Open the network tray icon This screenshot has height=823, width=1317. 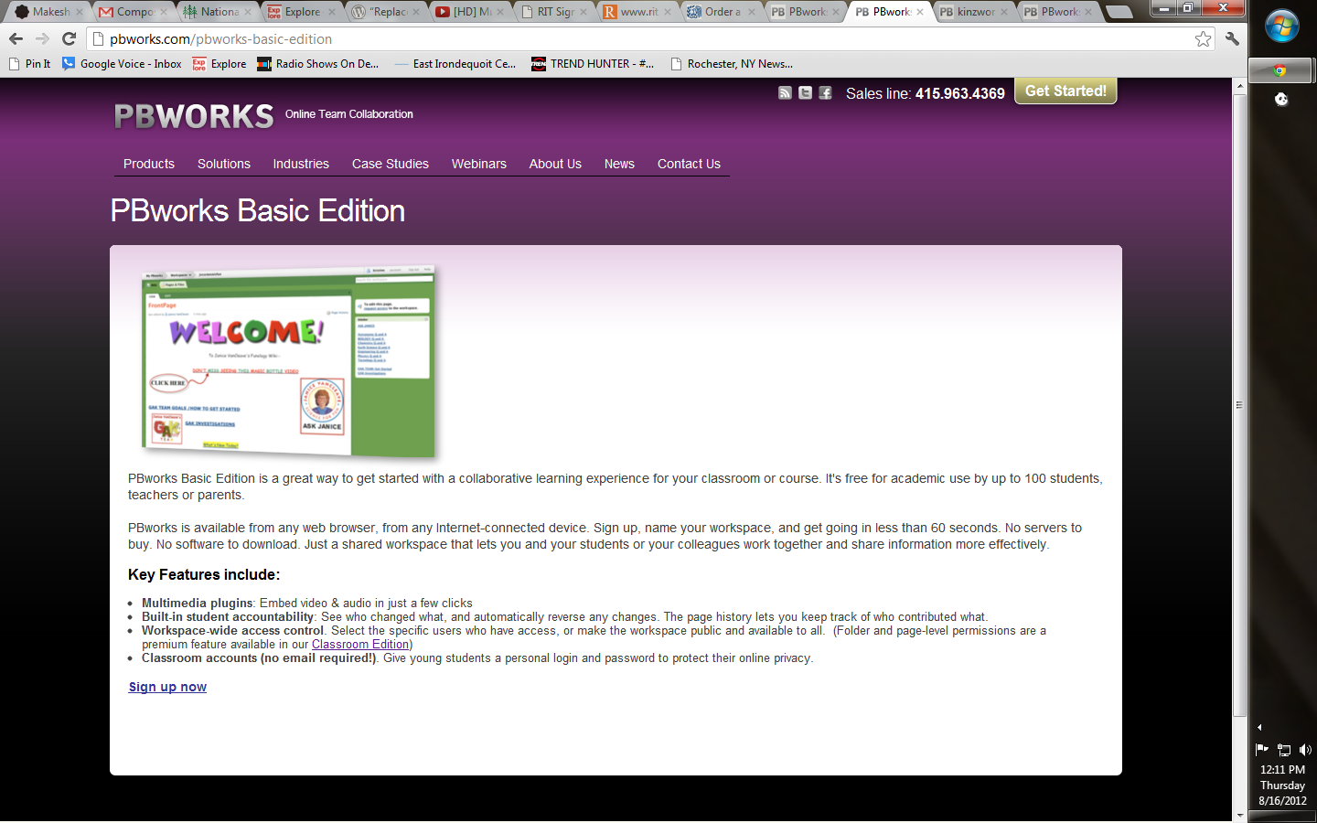(x=1284, y=750)
